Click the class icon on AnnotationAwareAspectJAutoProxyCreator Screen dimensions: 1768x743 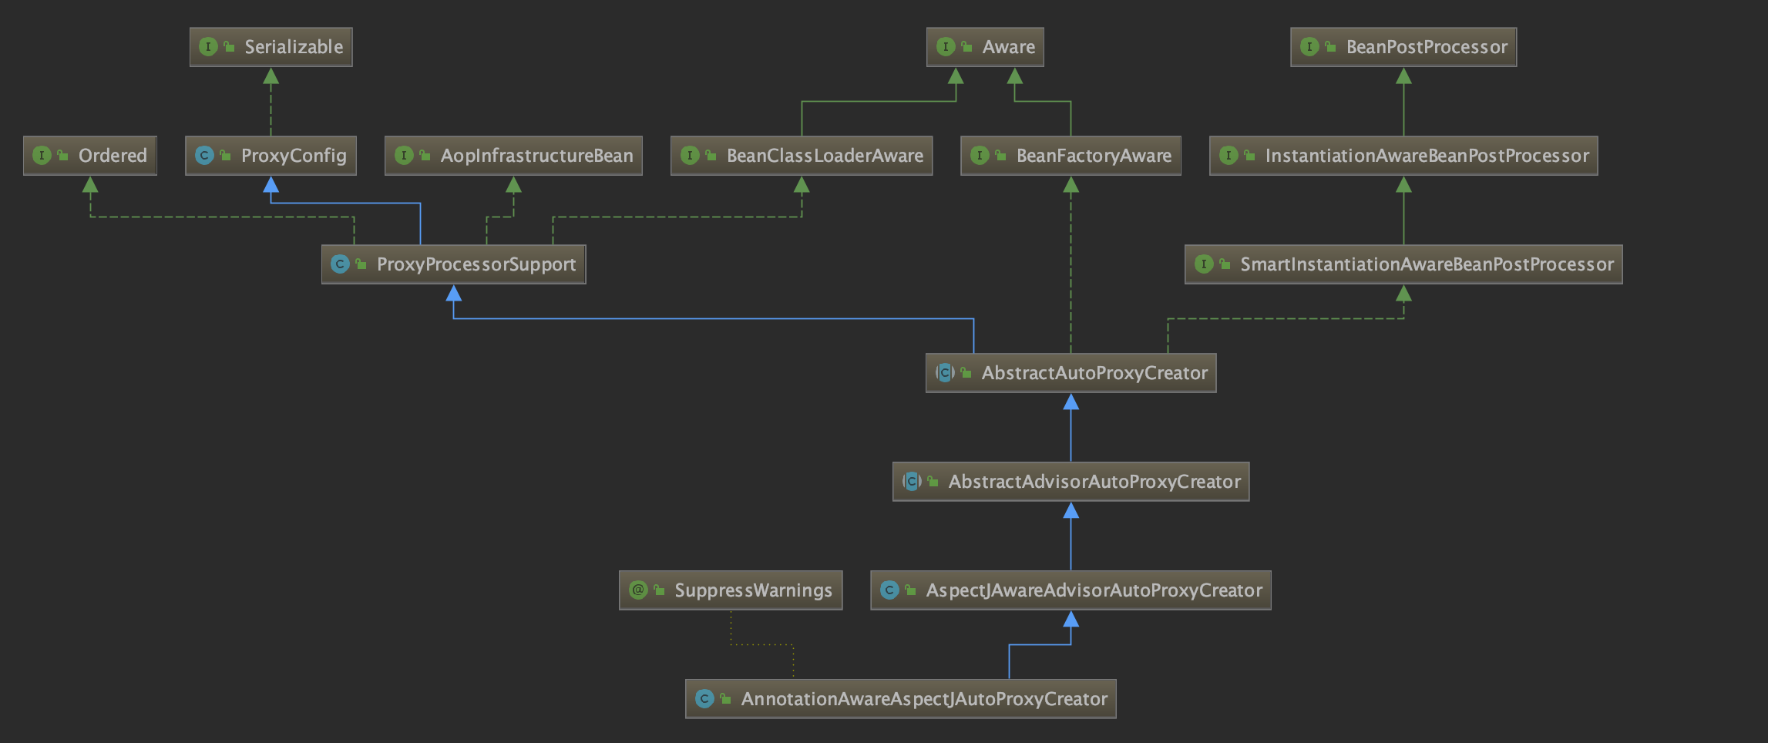[704, 699]
